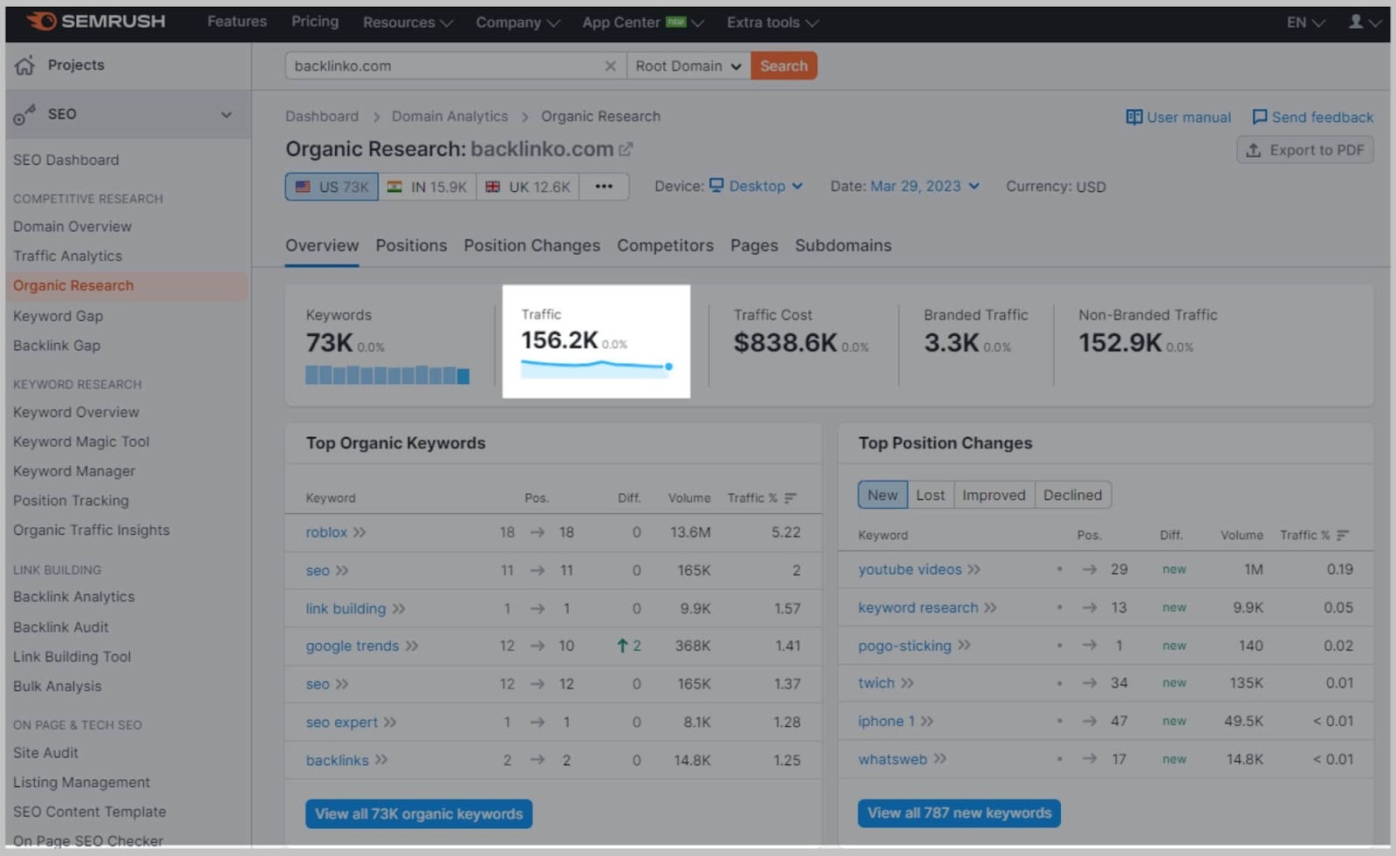Select the Improved position changes filter
Image resolution: width=1396 pixels, height=856 pixels.
pyautogui.click(x=994, y=496)
